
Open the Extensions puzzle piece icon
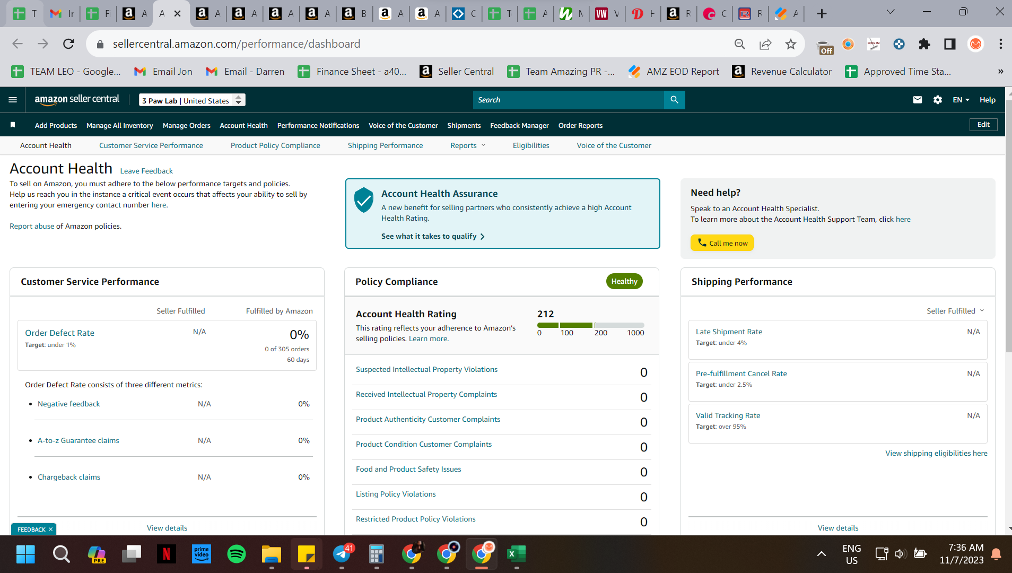(x=924, y=44)
